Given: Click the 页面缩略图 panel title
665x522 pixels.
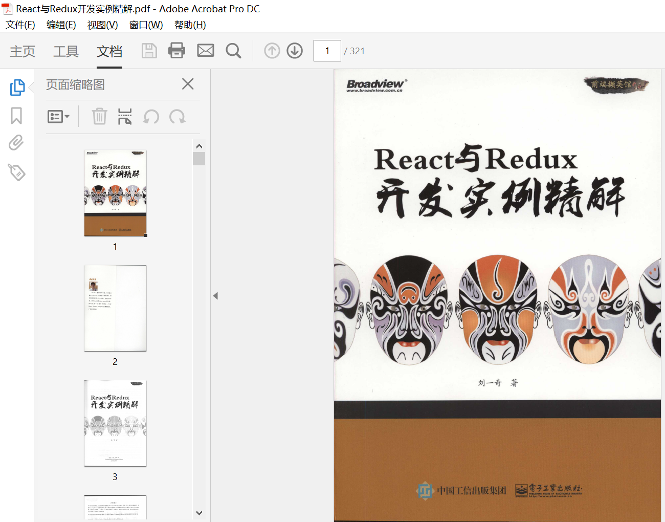Looking at the screenshot, I should click(x=75, y=84).
